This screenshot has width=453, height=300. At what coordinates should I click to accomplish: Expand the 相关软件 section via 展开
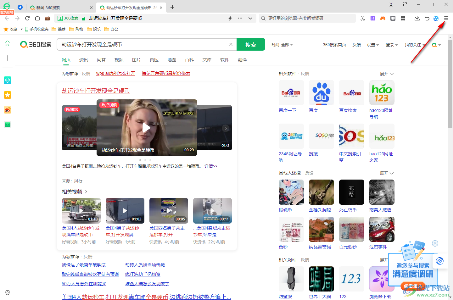point(387,74)
